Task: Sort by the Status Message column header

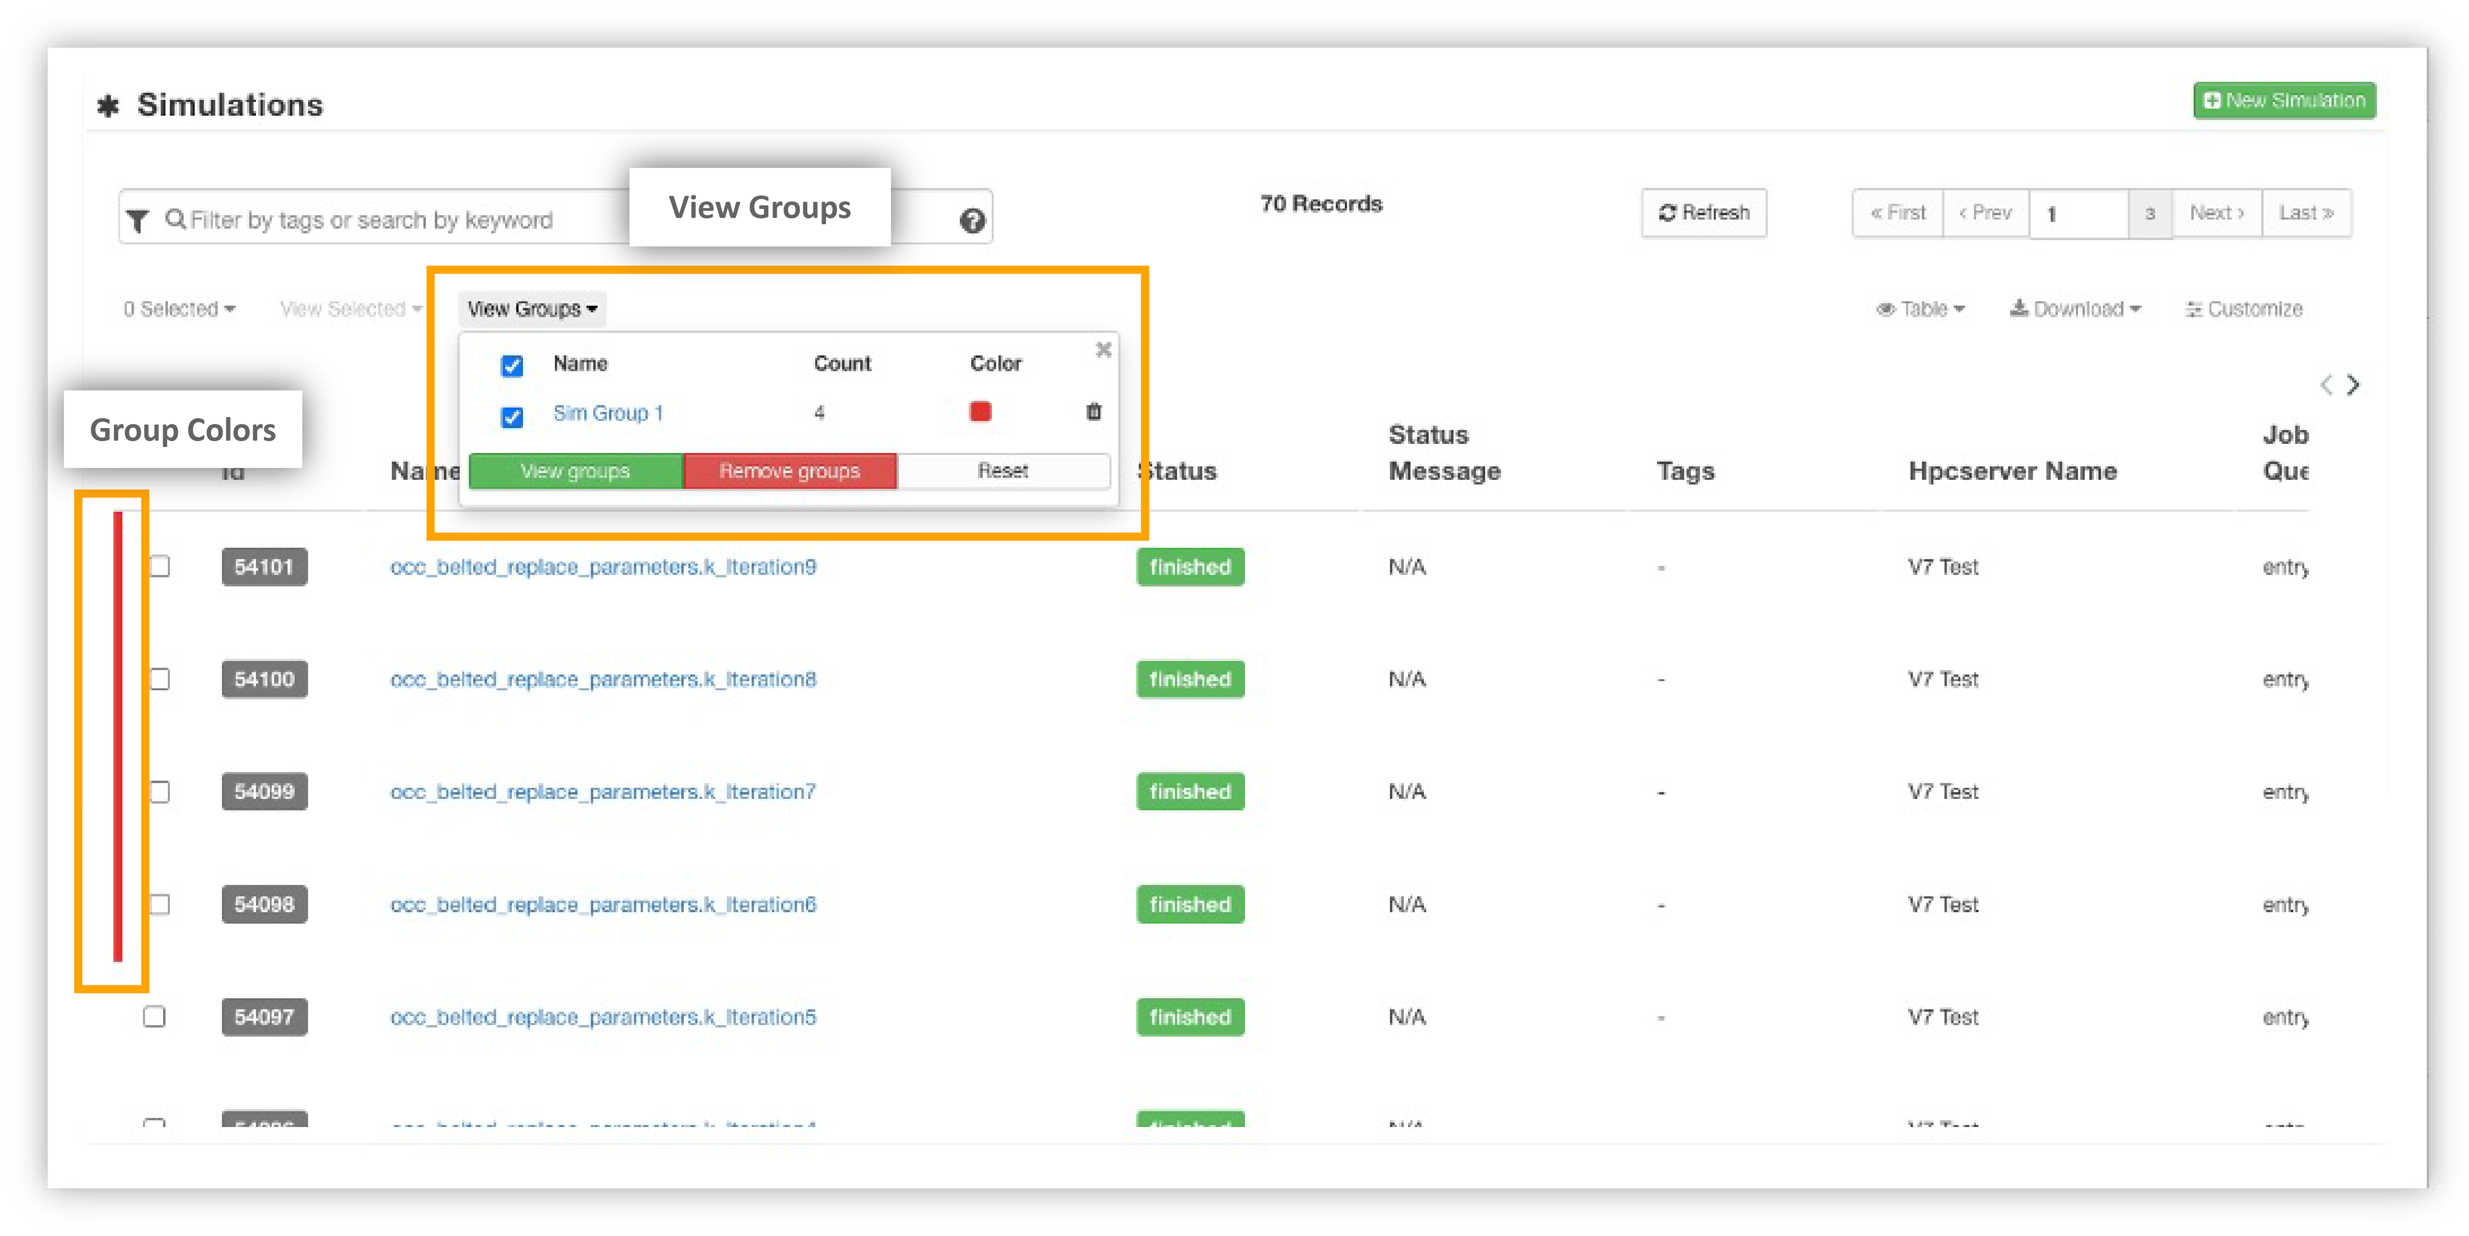Action: [1444, 453]
